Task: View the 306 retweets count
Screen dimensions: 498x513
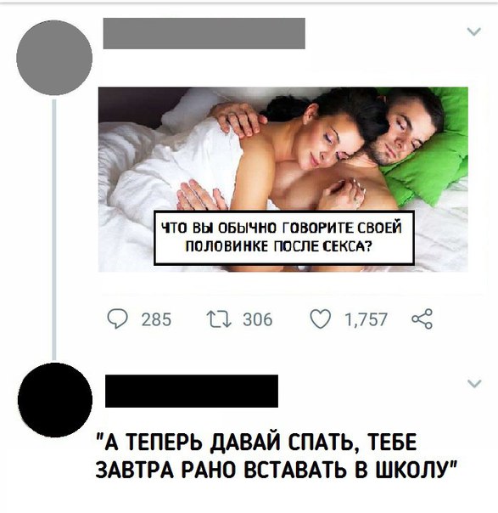Action: pyautogui.click(x=258, y=319)
